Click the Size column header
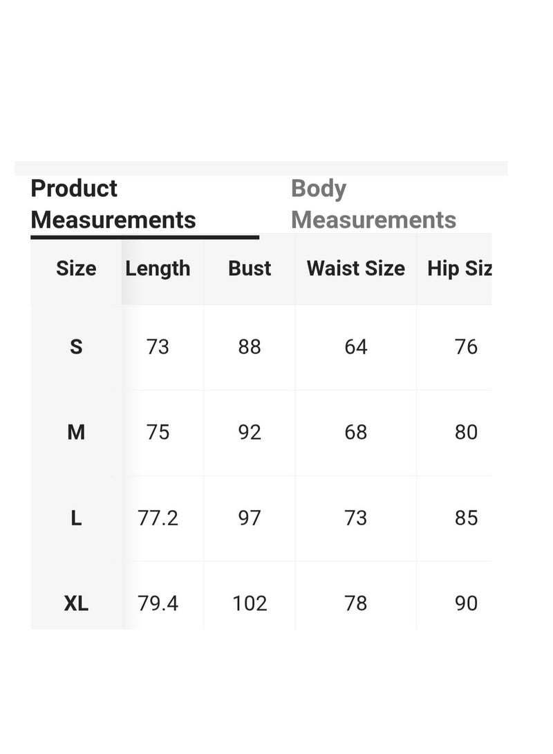Screen dimensions: 553x754 click(76, 268)
